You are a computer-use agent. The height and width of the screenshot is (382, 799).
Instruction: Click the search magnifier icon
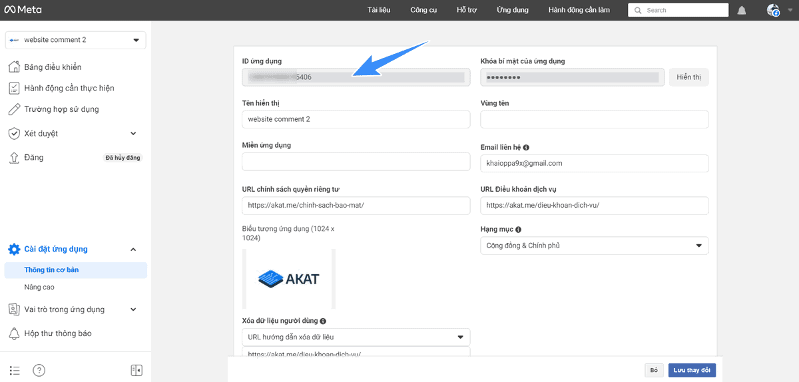pyautogui.click(x=639, y=11)
